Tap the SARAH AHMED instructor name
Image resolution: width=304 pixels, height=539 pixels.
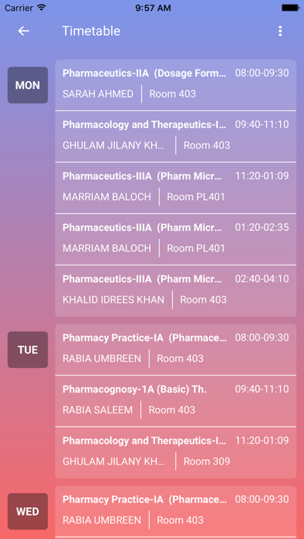pyautogui.click(x=98, y=94)
